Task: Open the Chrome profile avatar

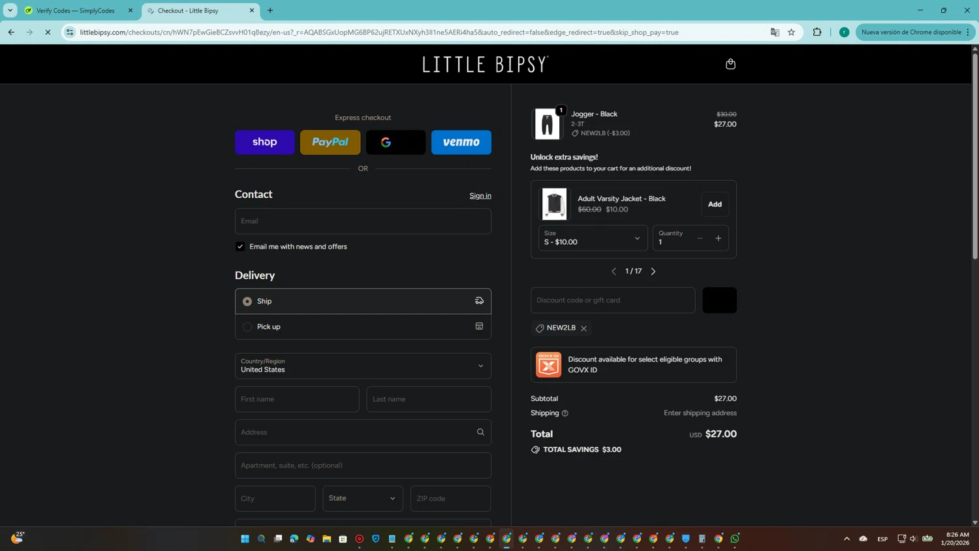Action: [x=844, y=32]
